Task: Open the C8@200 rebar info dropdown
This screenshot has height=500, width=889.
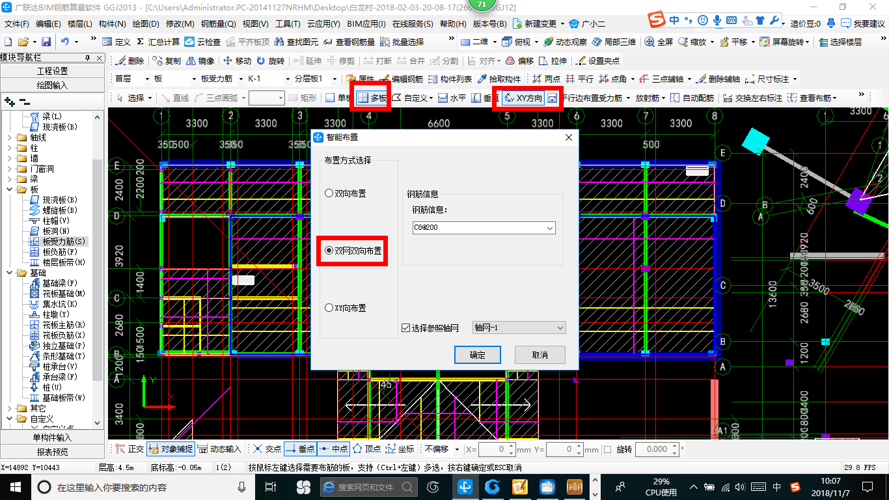Action: [551, 228]
